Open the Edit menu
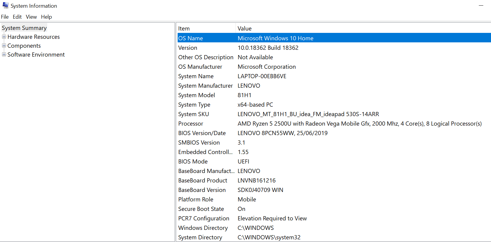 coord(17,17)
